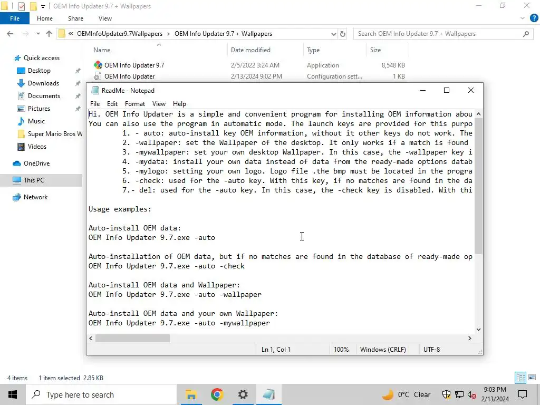Open the weather widget showing 0°C Clear

click(x=407, y=394)
